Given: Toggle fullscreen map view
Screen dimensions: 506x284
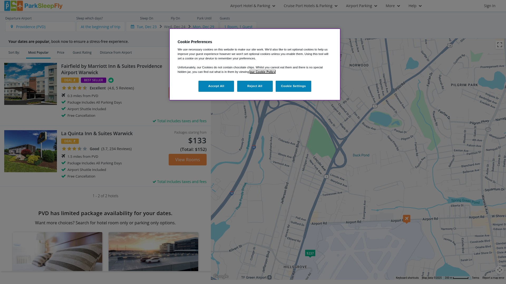Looking at the screenshot, I should 499,45.
